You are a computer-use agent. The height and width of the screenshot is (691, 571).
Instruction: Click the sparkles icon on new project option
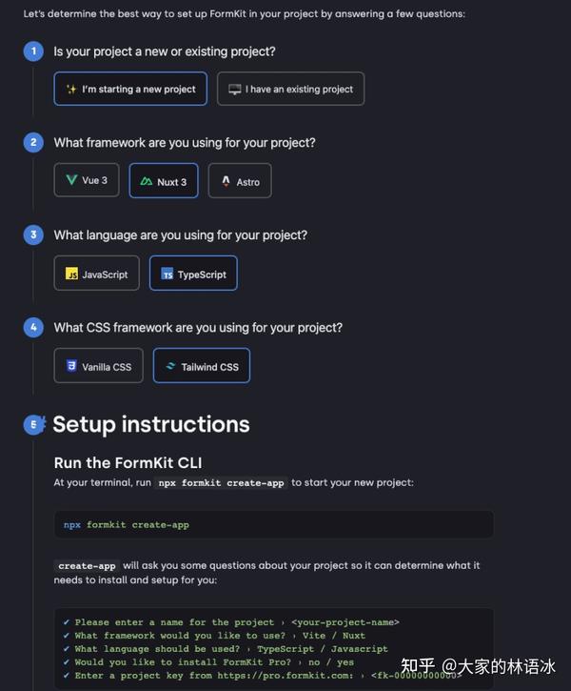(x=71, y=89)
